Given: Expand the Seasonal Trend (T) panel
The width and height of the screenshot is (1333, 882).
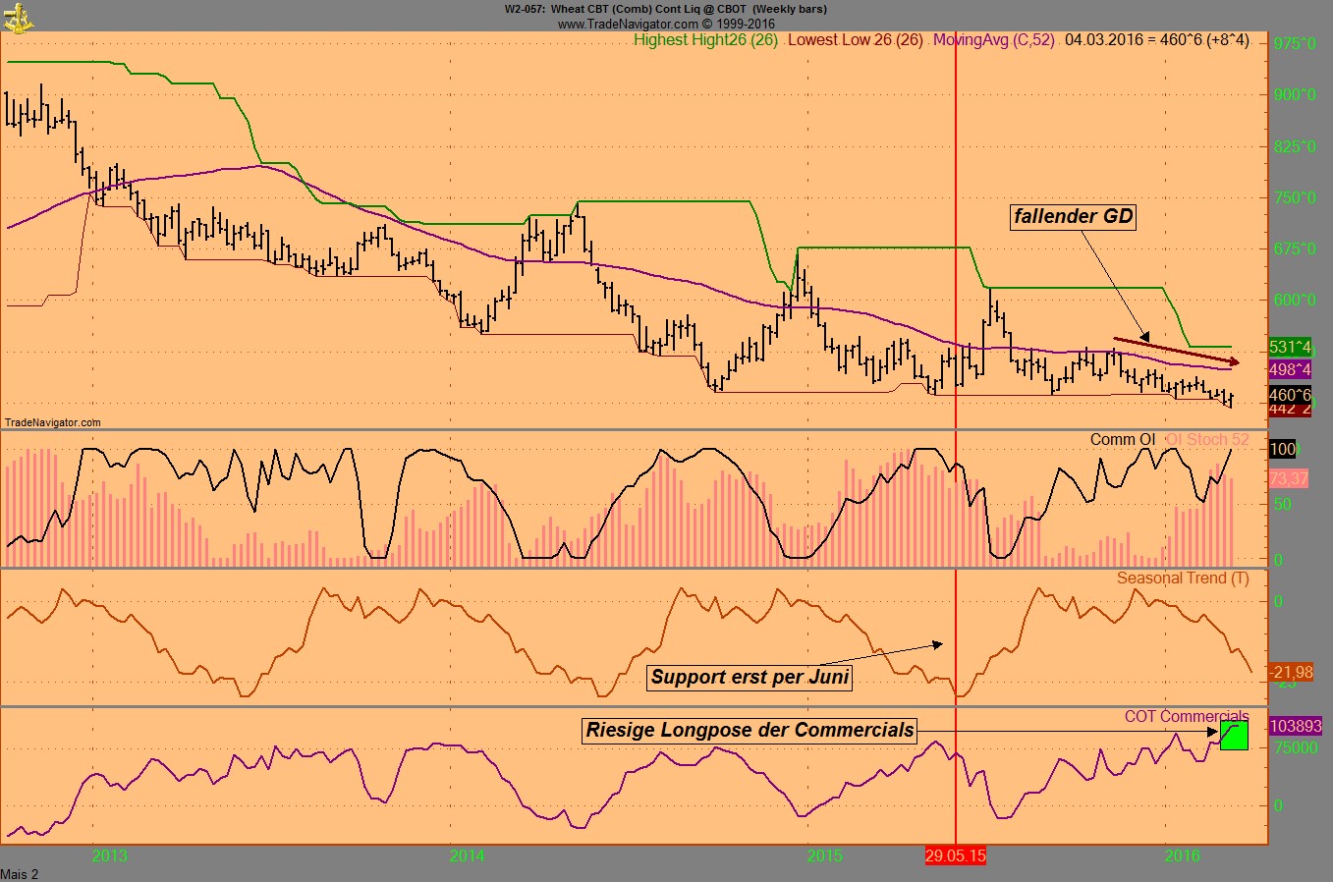Looking at the screenshot, I should coord(1183,579).
